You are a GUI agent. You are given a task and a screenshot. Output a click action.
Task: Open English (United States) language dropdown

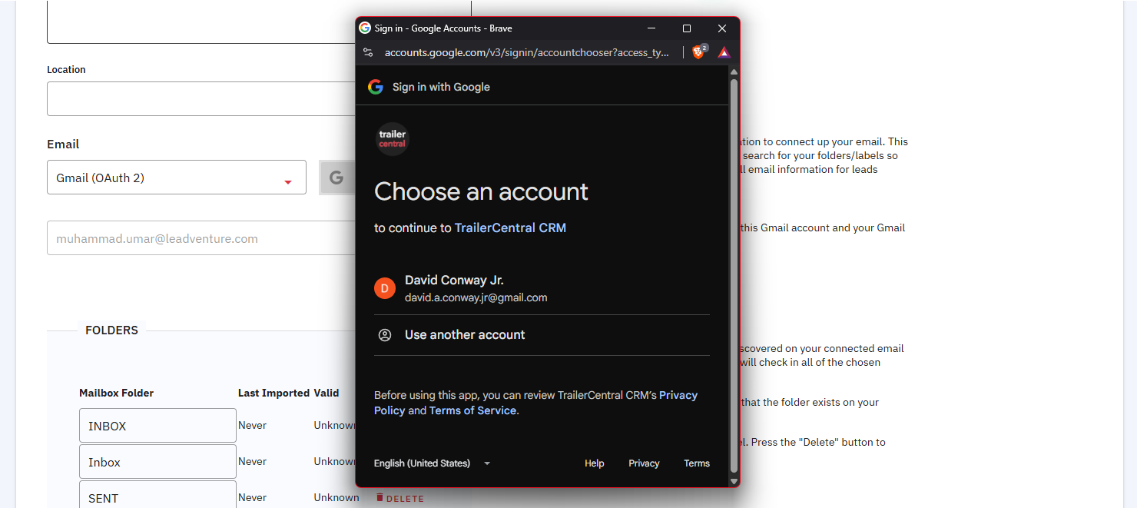tap(432, 463)
